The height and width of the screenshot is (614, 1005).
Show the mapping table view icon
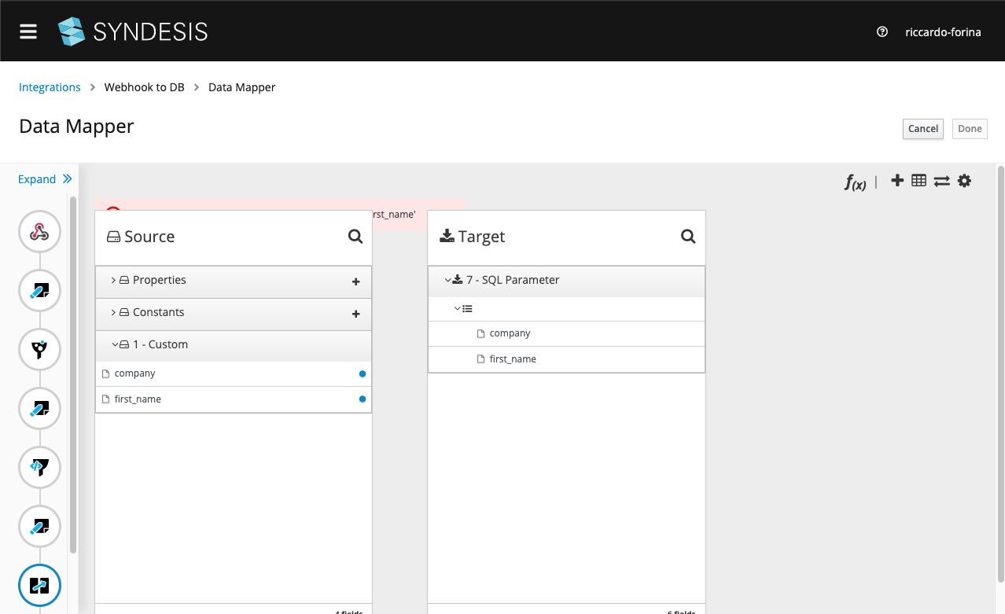coord(918,181)
